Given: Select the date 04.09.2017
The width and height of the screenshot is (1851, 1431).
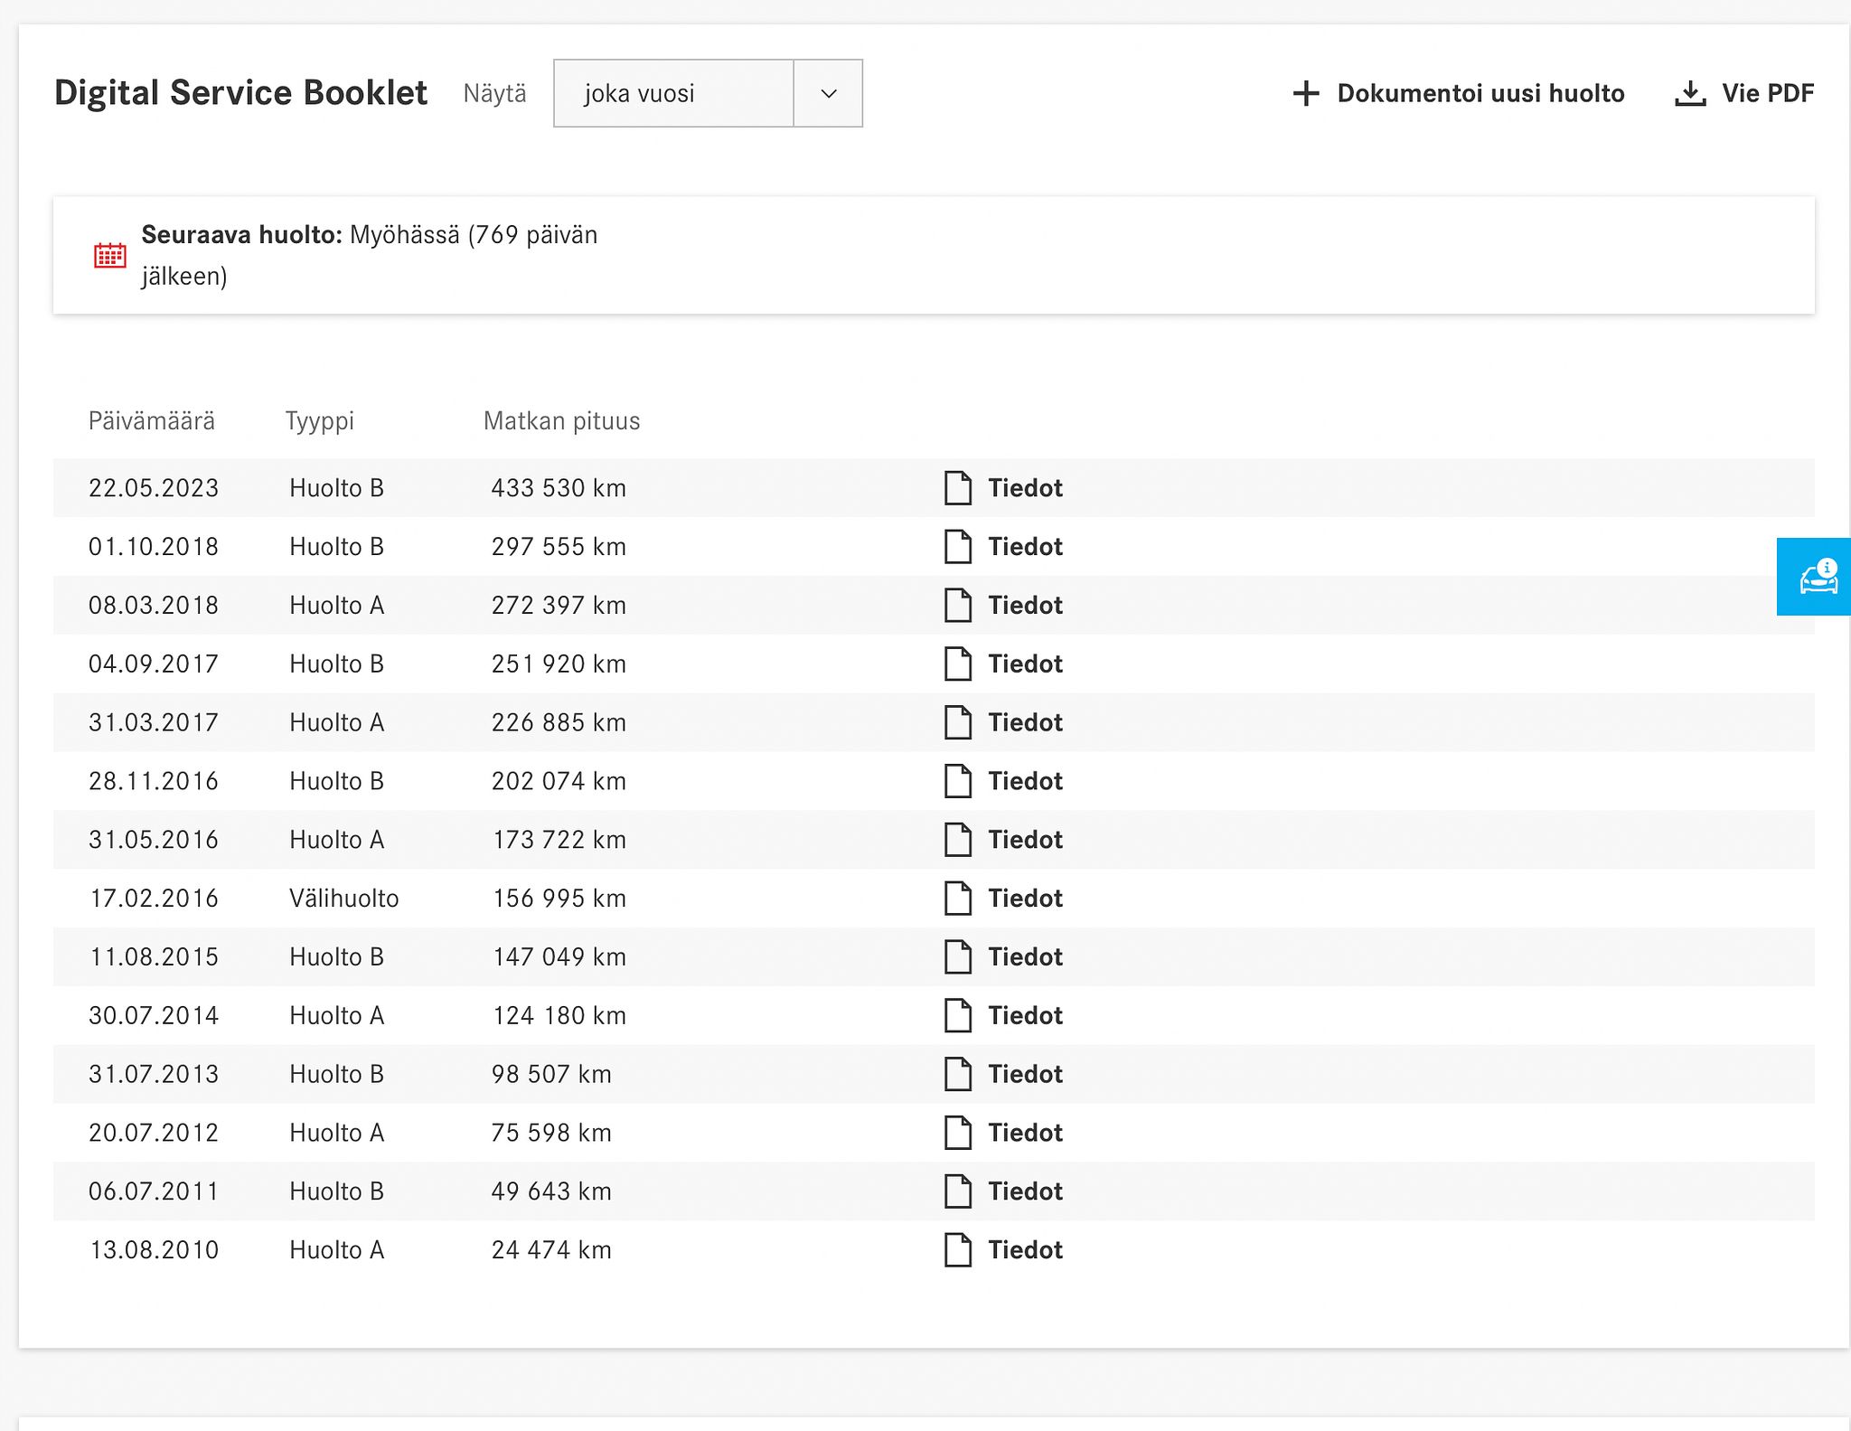Looking at the screenshot, I should (154, 664).
